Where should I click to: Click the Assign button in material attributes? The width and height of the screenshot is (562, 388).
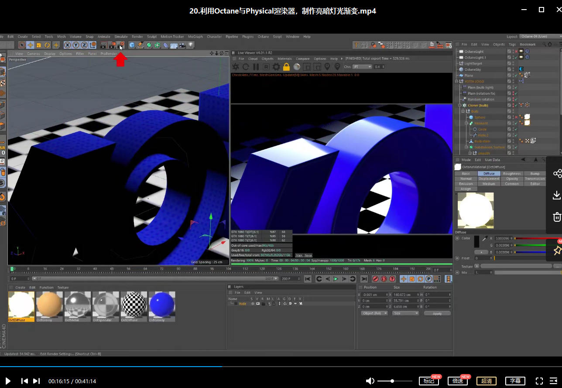[x=466, y=189]
